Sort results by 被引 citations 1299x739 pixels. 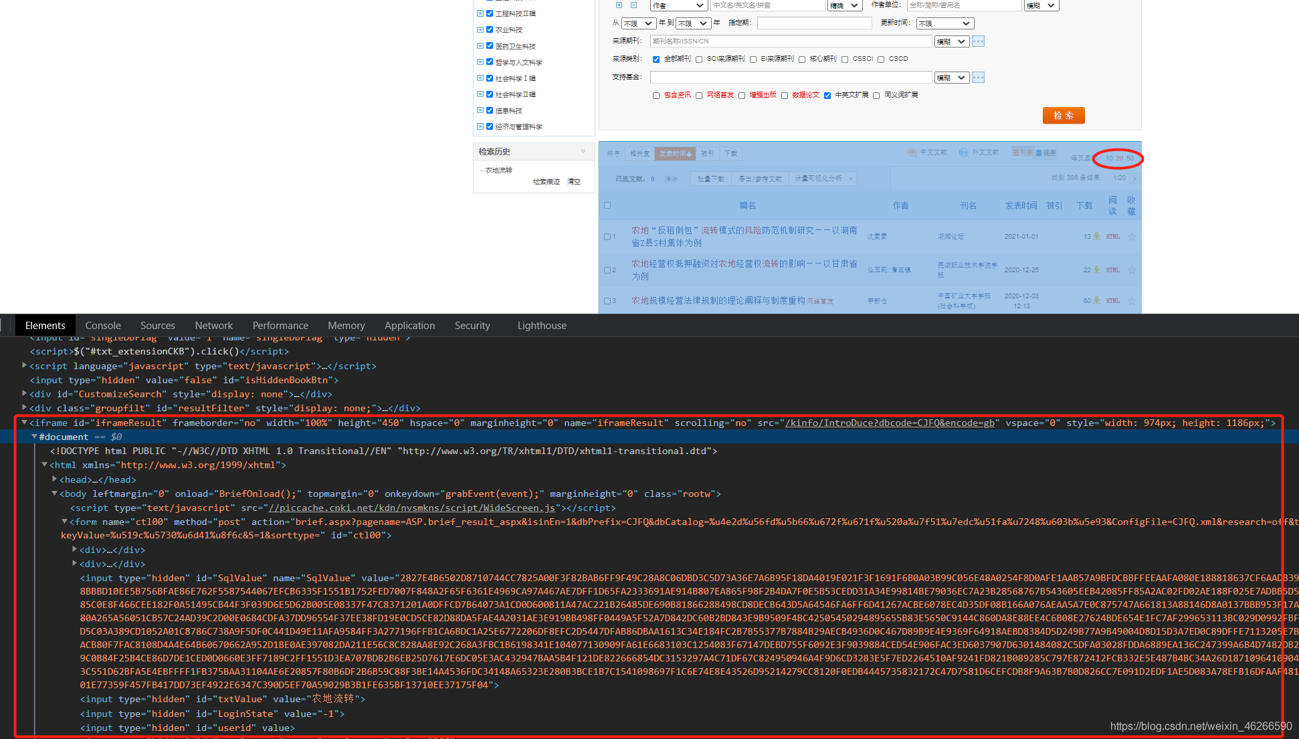coord(707,154)
